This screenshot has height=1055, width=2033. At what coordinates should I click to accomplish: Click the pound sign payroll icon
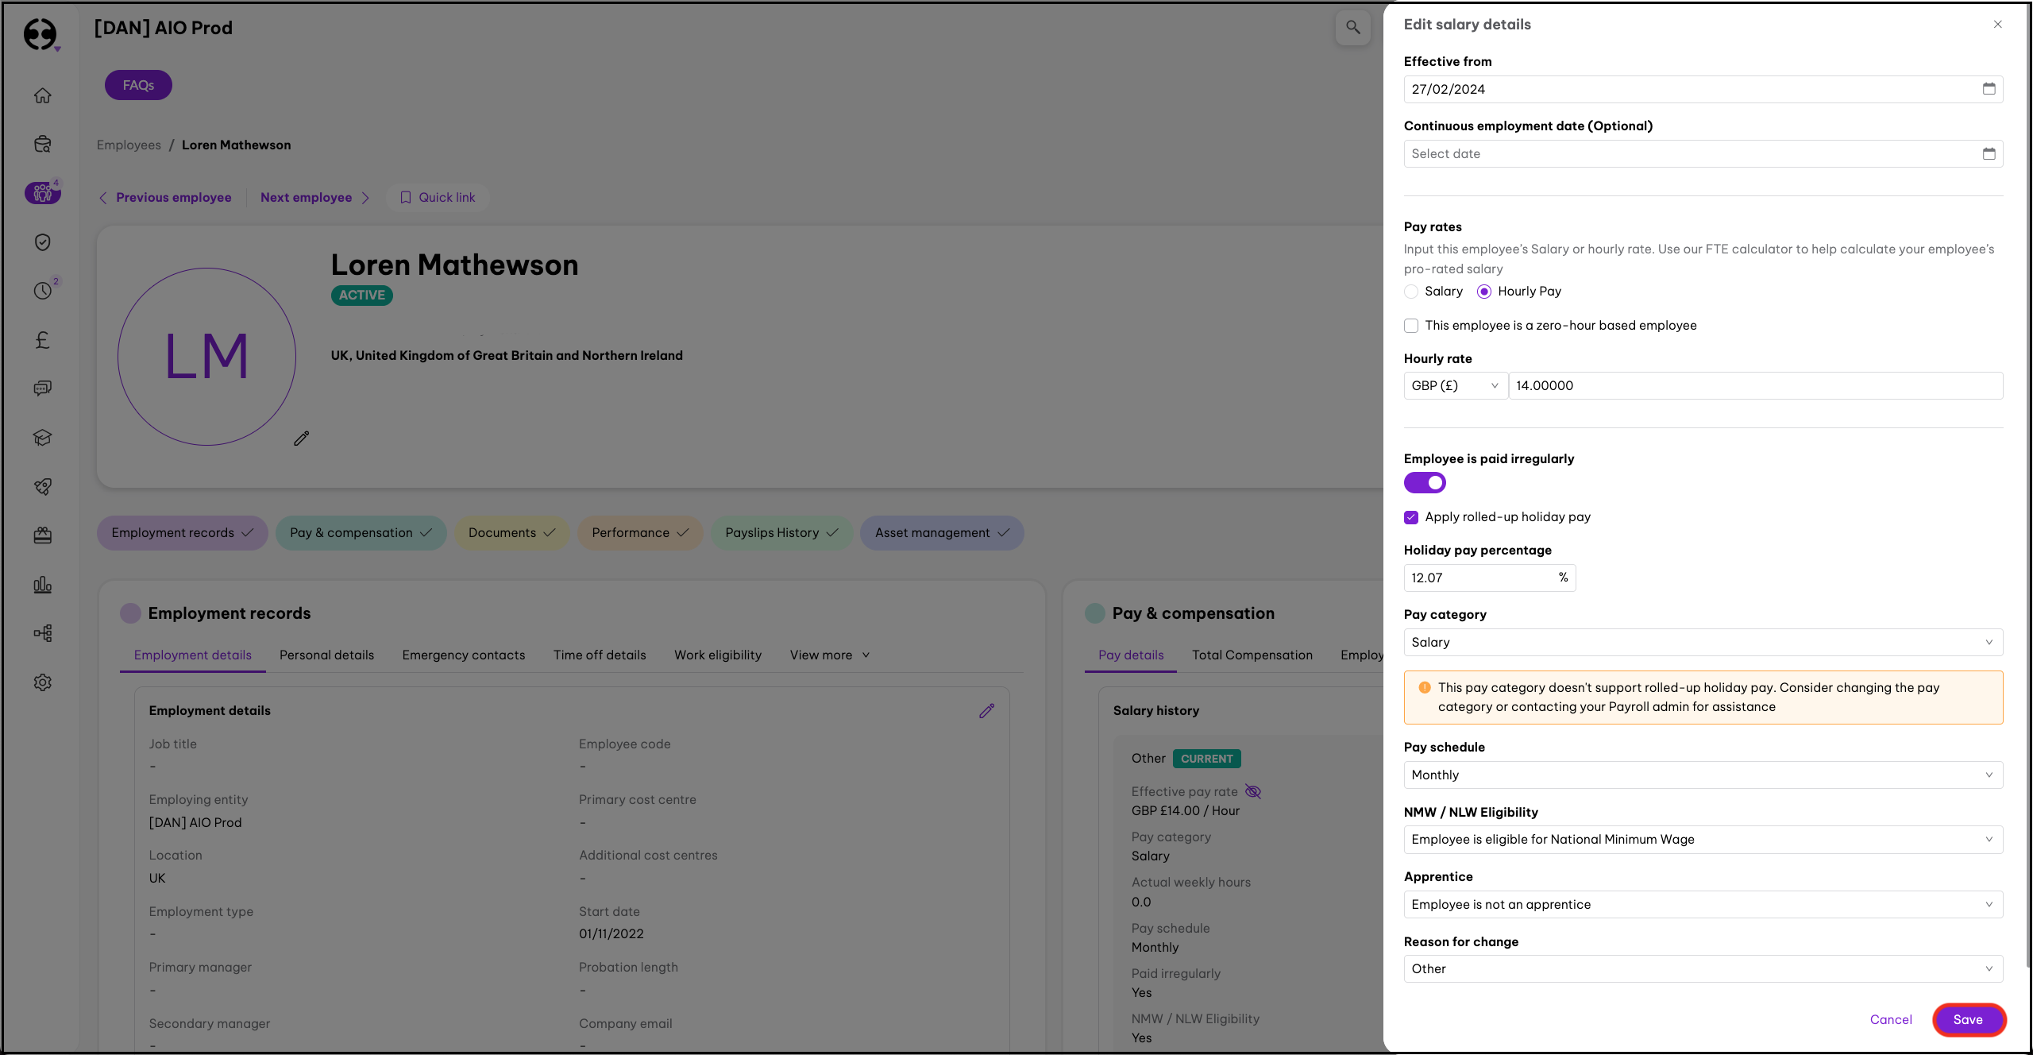pyautogui.click(x=43, y=340)
